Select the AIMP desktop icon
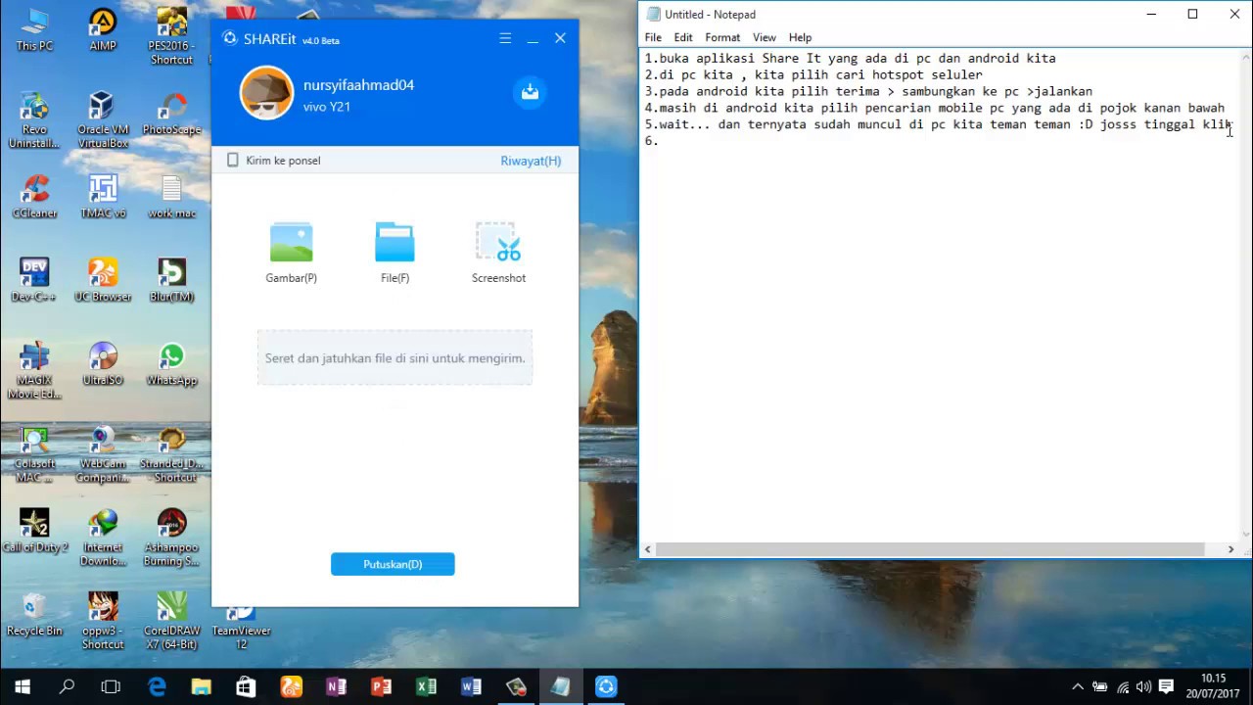This screenshot has height=705, width=1253. pyautogui.click(x=103, y=30)
